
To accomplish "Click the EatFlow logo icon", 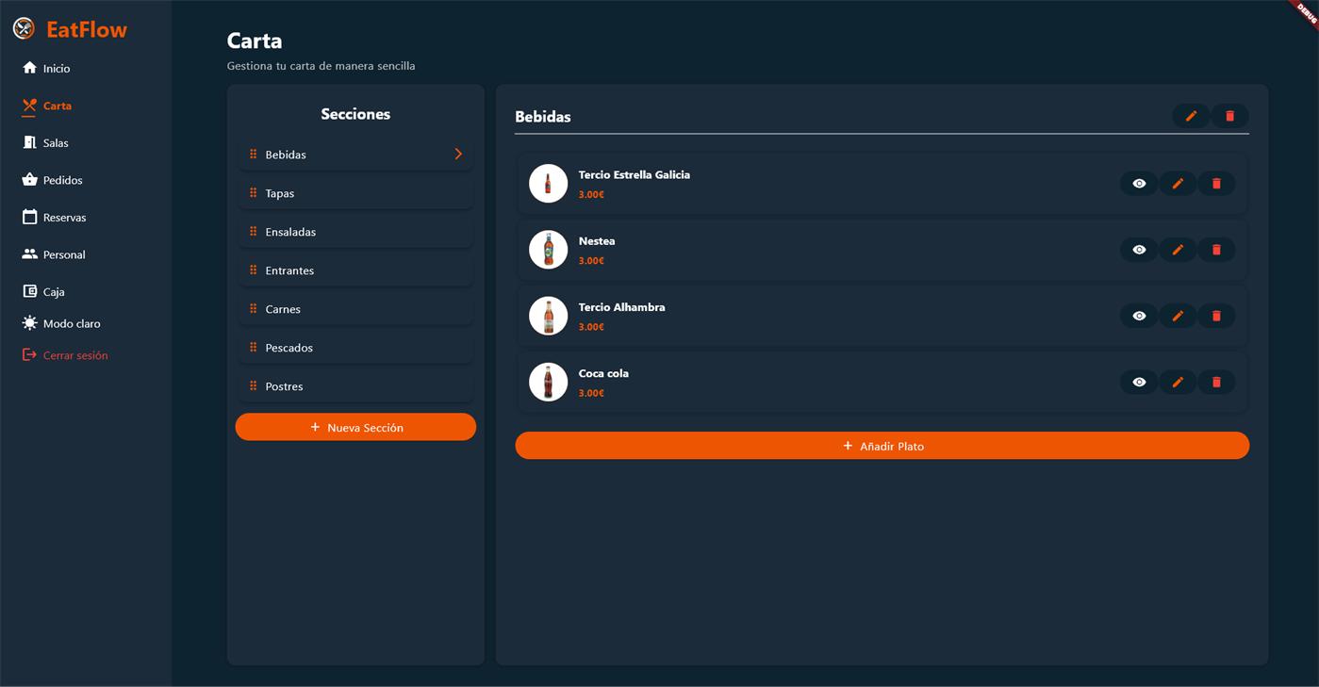I will click(x=24, y=29).
